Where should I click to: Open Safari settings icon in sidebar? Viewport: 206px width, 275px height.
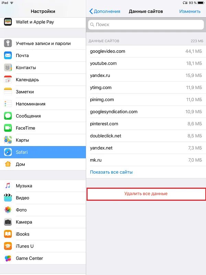pyautogui.click(x=8, y=152)
